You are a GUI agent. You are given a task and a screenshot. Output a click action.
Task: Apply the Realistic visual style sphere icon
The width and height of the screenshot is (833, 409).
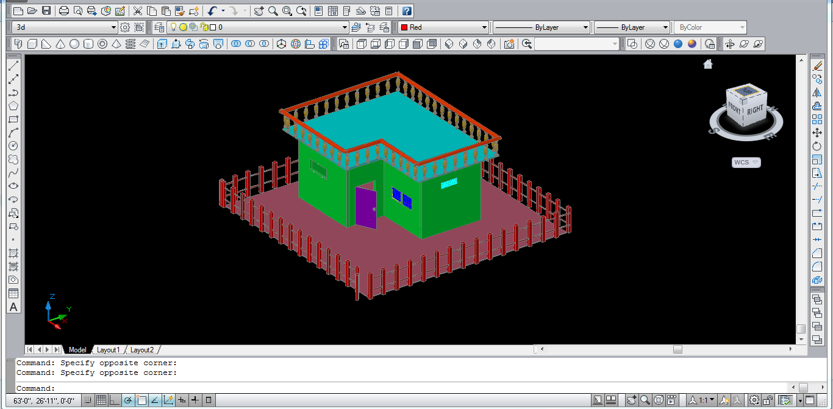678,44
